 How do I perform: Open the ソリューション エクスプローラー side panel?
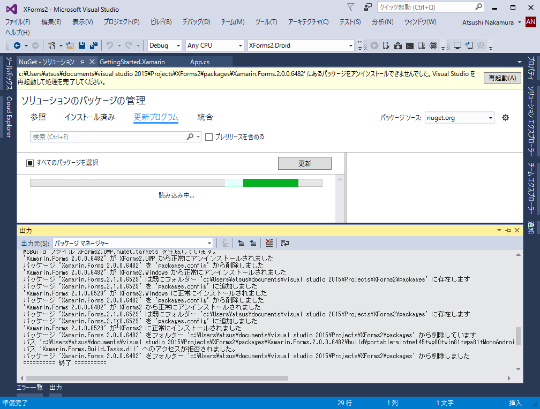pos(531,120)
